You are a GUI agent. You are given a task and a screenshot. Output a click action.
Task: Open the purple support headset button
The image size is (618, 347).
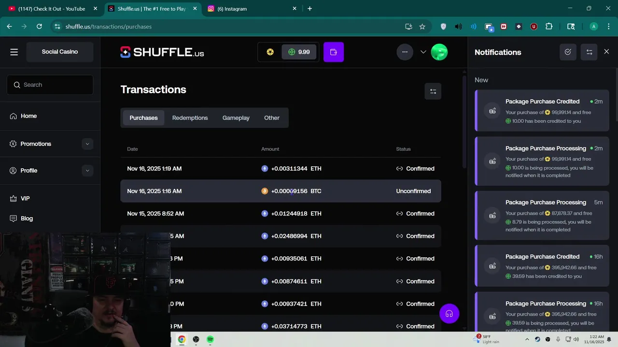[x=449, y=314]
